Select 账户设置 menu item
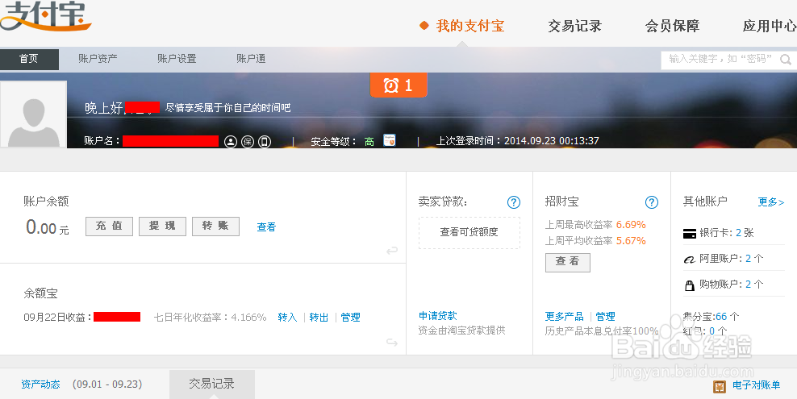The height and width of the screenshot is (399, 797). point(177,59)
